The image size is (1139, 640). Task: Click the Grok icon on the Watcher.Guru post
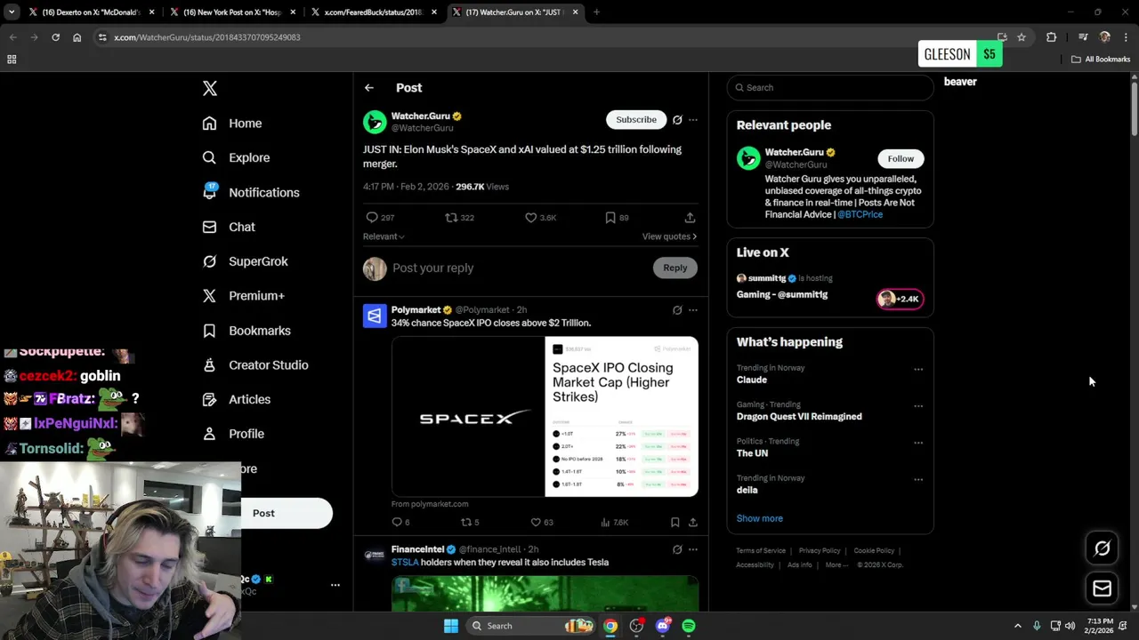click(677, 120)
